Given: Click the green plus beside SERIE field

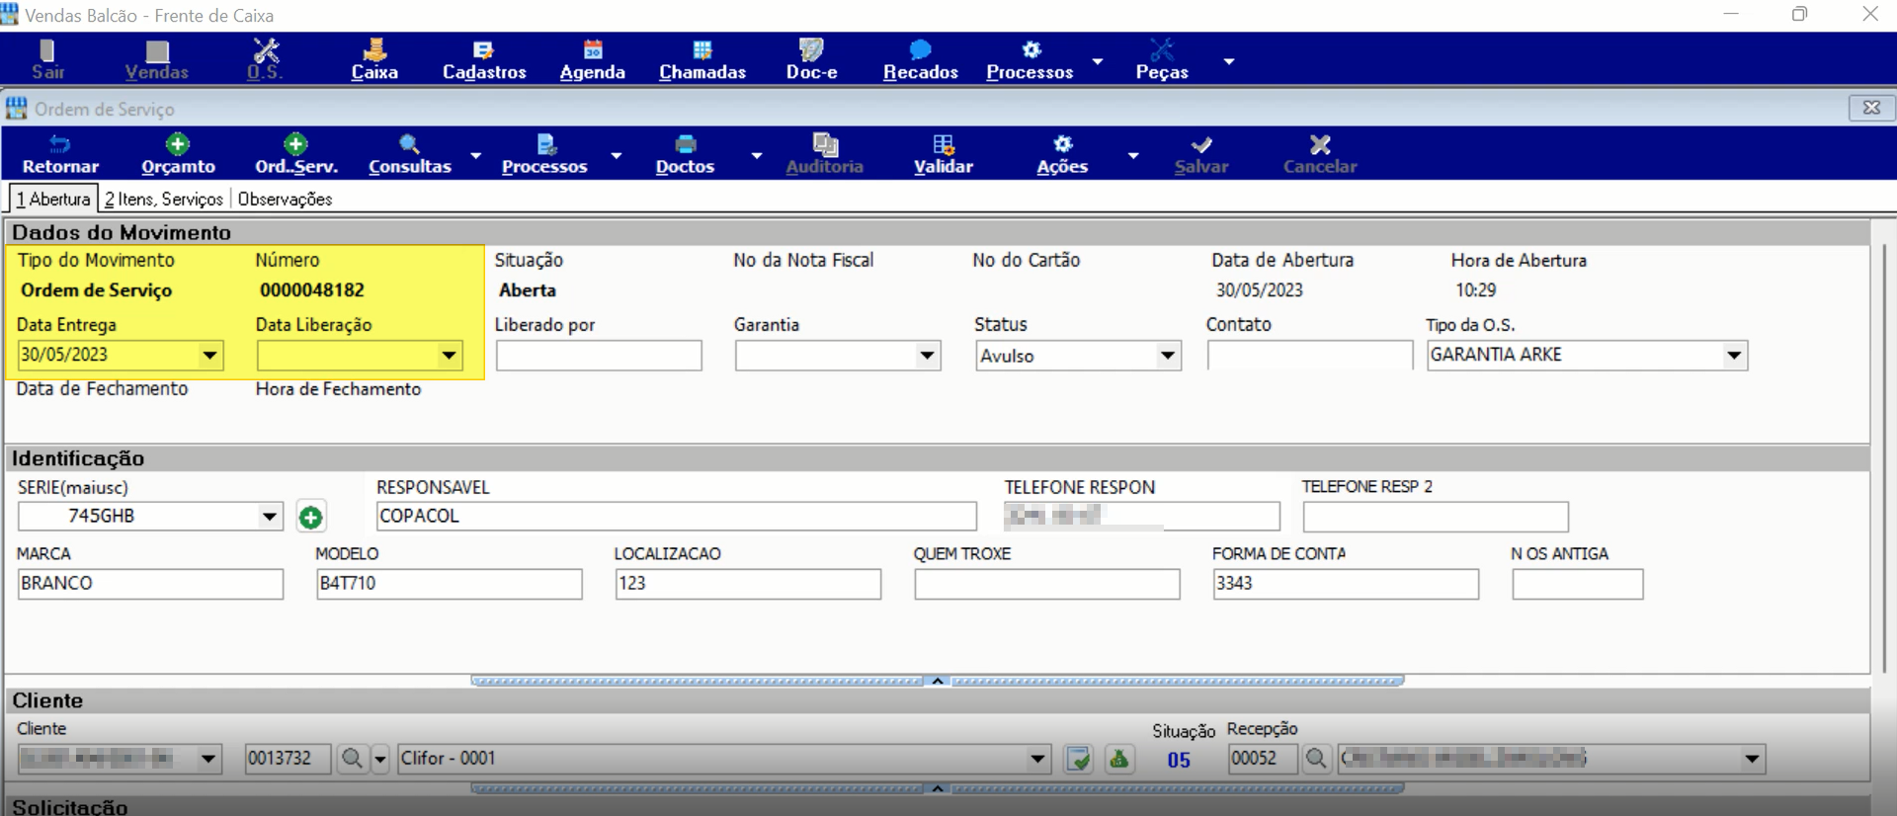Looking at the screenshot, I should tap(310, 517).
